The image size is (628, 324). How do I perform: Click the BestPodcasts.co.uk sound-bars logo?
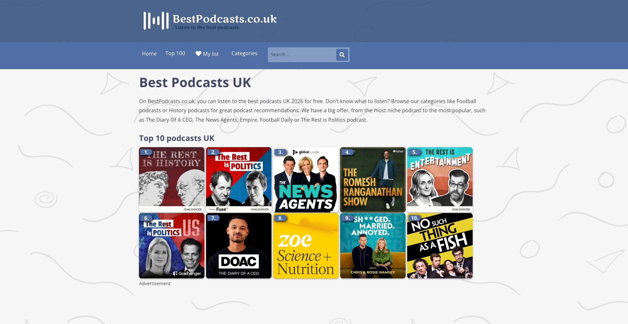155,21
